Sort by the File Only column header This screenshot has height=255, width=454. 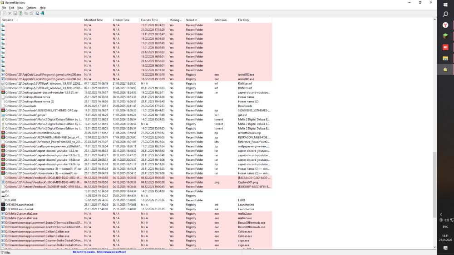254,20
